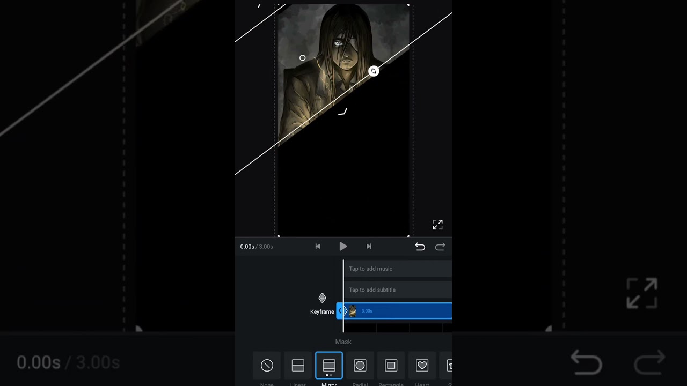Click the mask rotation handle

[374, 71]
